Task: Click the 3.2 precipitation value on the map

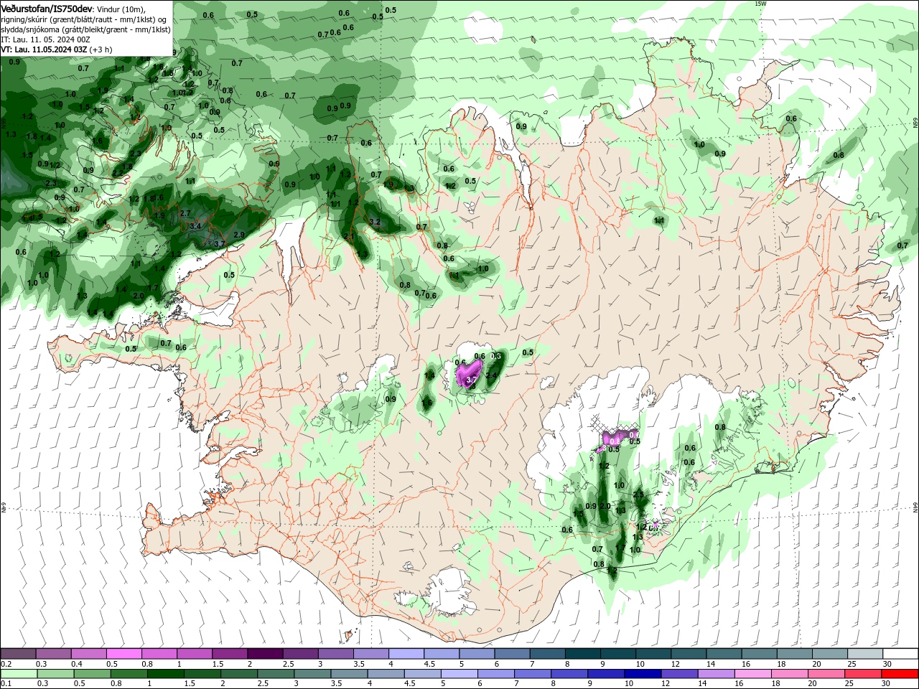Action: point(374,222)
